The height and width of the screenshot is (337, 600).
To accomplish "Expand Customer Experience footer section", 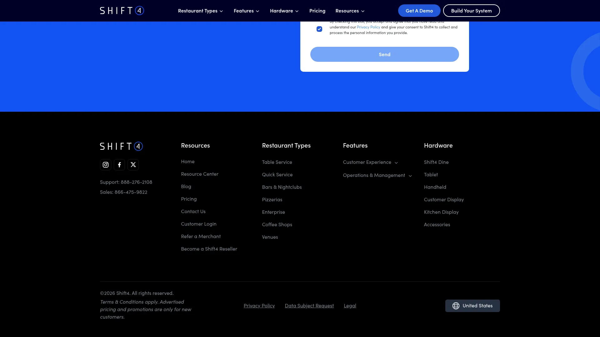I will (x=371, y=162).
